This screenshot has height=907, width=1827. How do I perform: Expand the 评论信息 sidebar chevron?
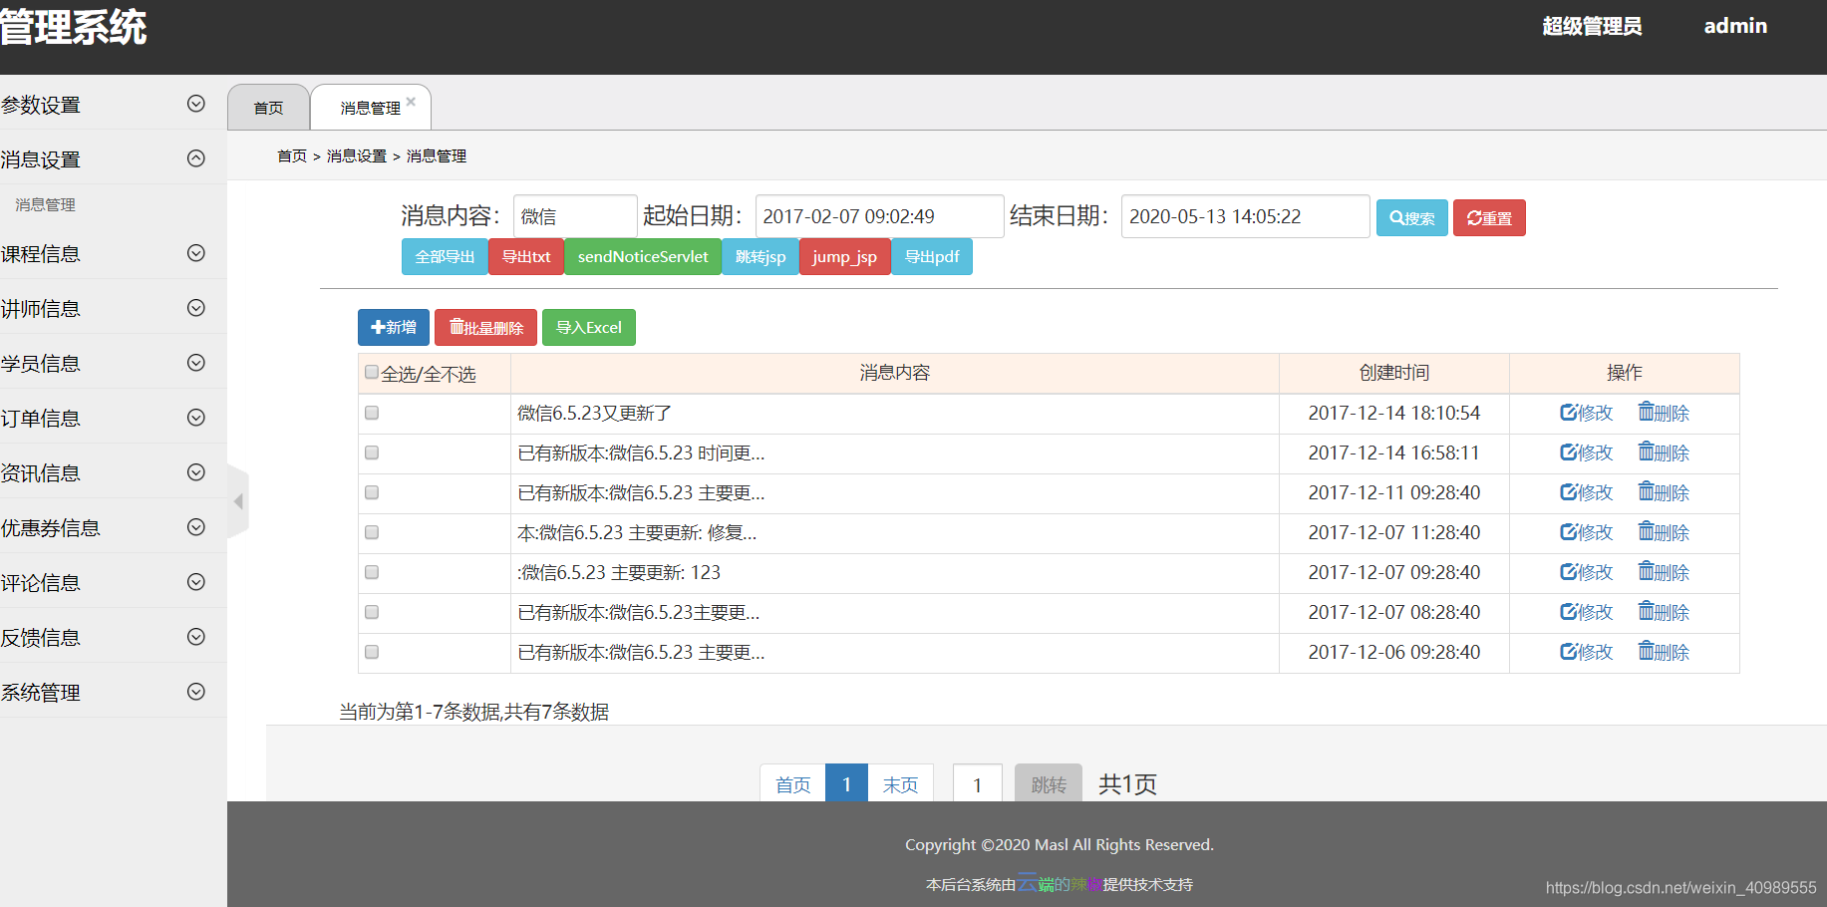coord(196,582)
